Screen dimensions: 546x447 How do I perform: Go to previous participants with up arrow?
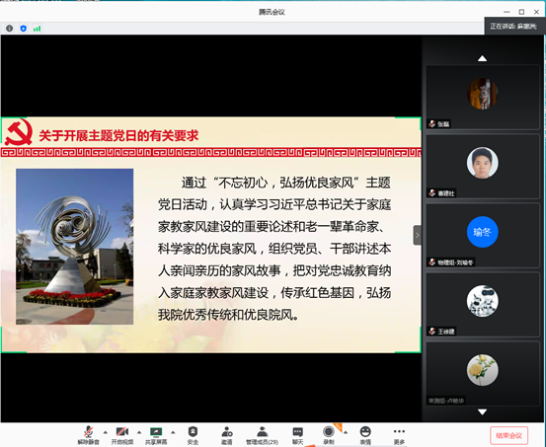tap(482, 58)
